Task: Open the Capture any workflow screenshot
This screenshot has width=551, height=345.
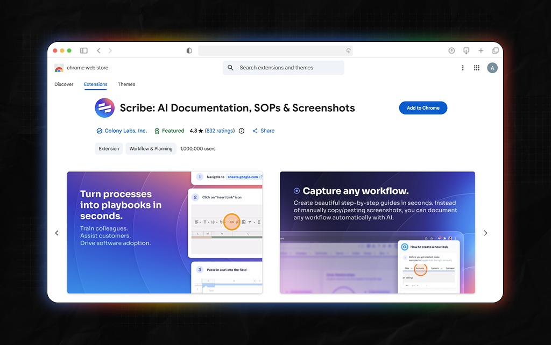Action: point(377,232)
